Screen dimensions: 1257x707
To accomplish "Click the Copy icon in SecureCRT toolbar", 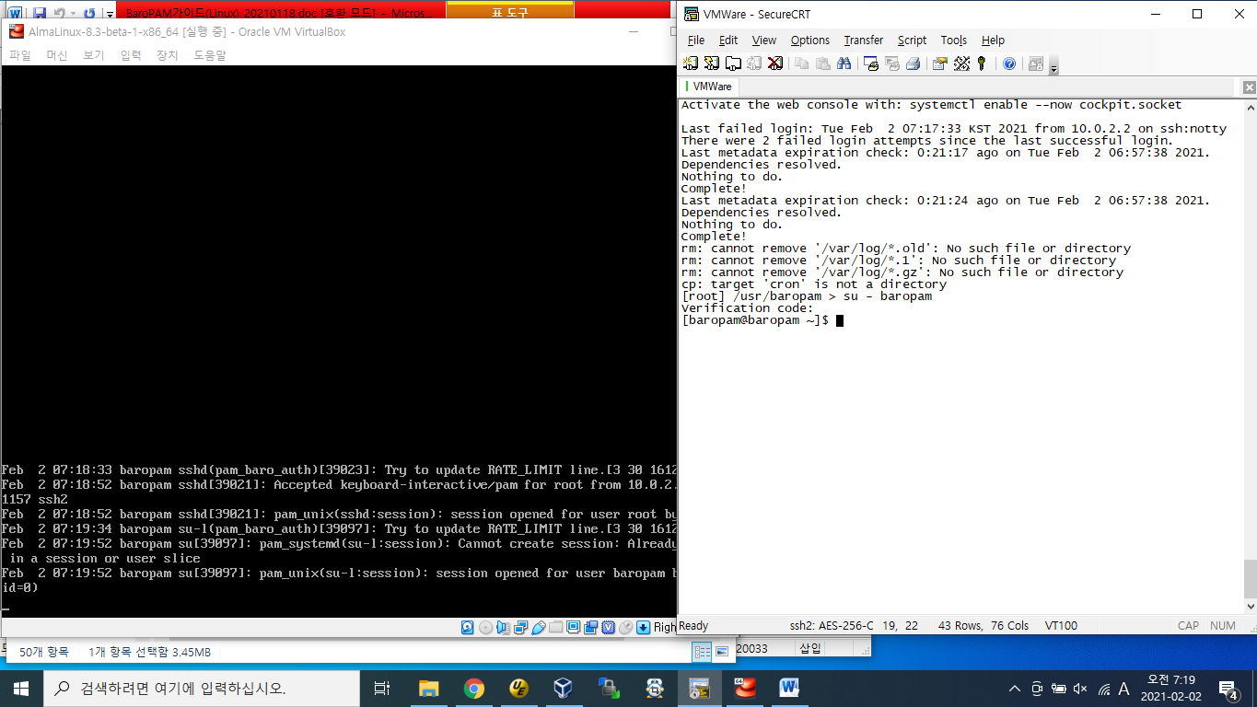I will (802, 64).
